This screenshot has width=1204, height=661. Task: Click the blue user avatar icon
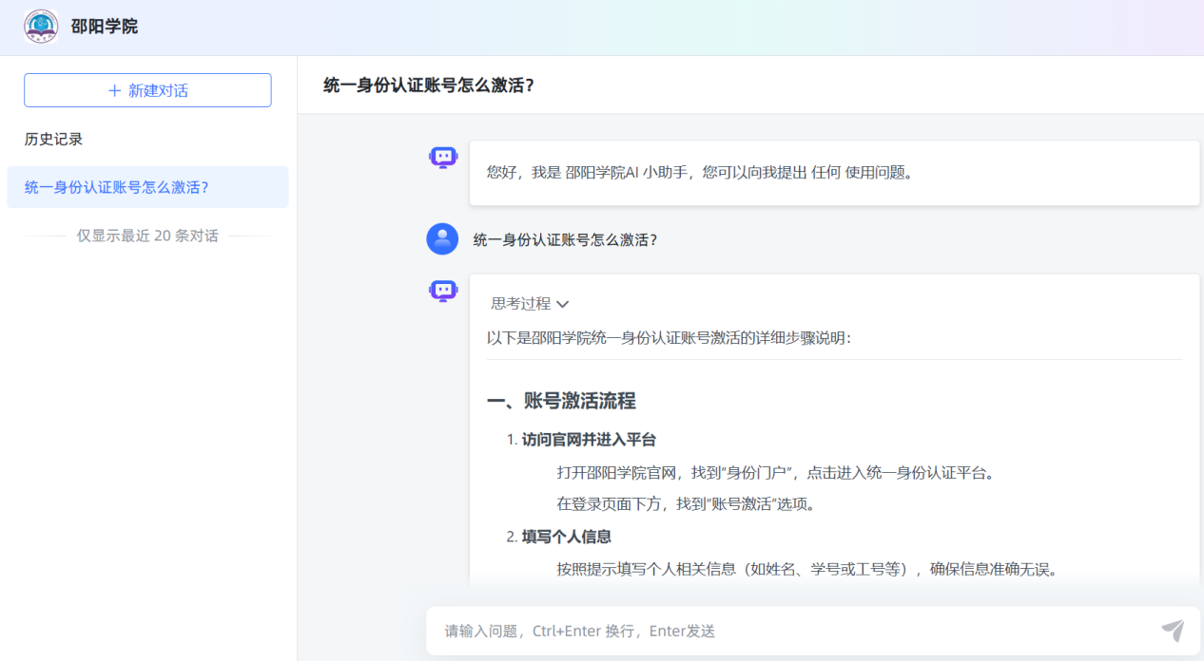pos(442,239)
